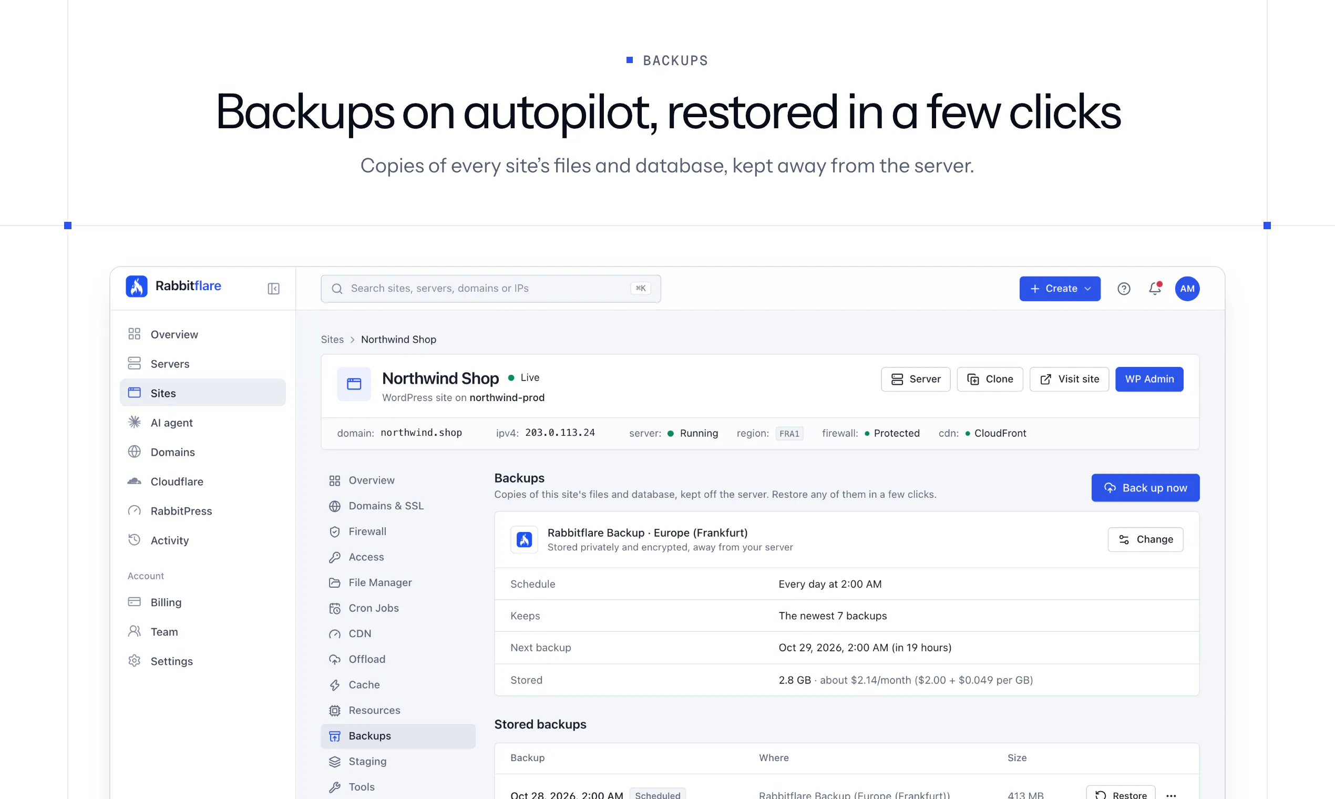Screen dimensions: 1335x799
Task: Open Overview in the main left sidebar
Action: (202, 334)
